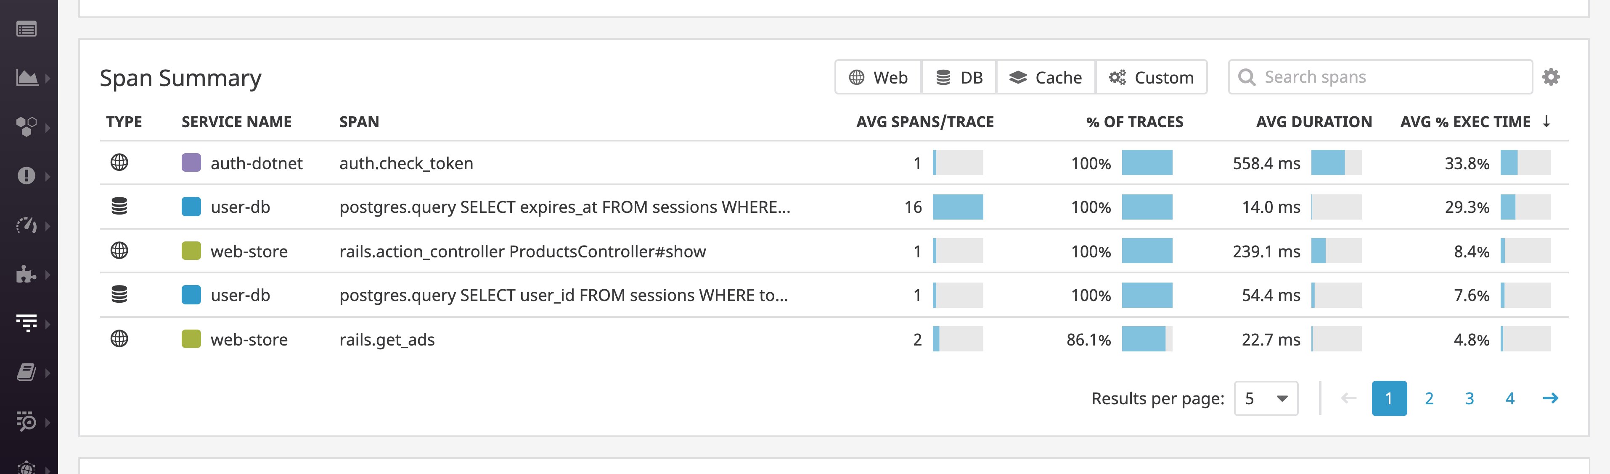The image size is (1610, 474).
Task: Open the dashboards list sidebar icon
Action: tap(26, 29)
